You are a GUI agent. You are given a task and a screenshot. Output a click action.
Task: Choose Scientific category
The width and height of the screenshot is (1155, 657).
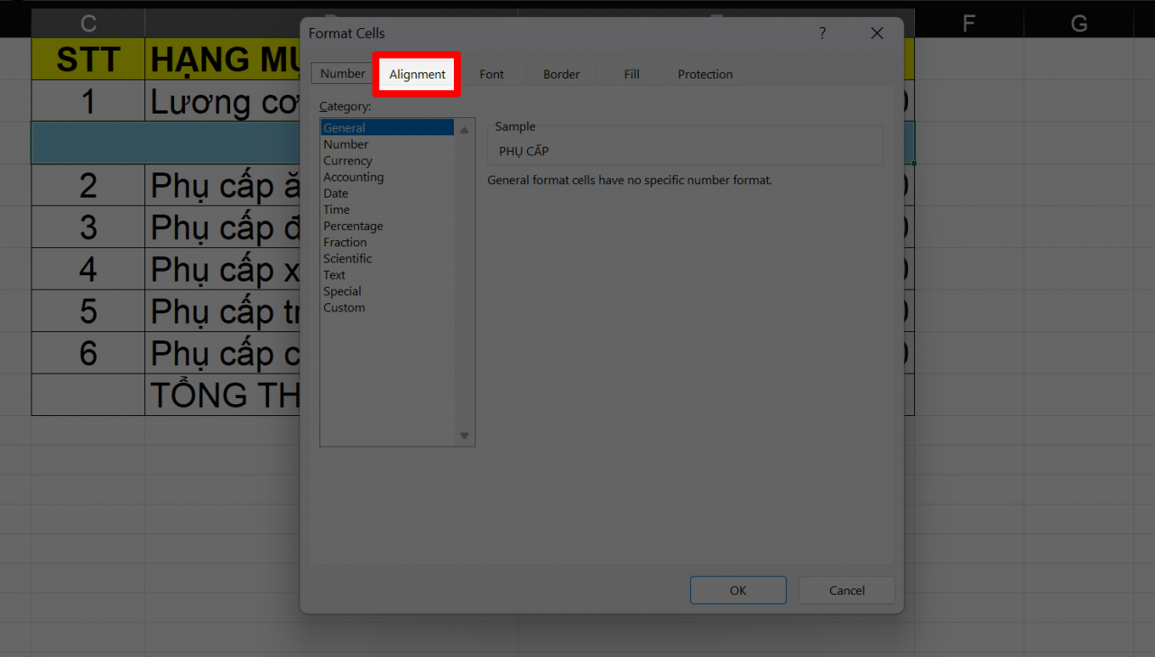click(x=388, y=258)
